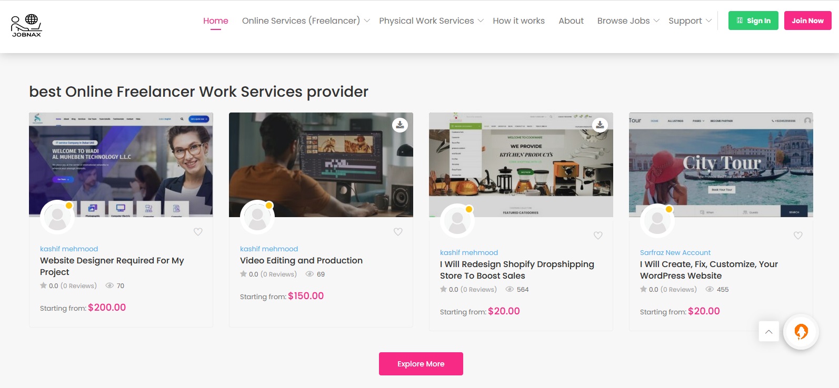Viewport: 839px width, 388px height.
Task: Open the City Tour WordPress thumbnail
Action: [x=721, y=165]
